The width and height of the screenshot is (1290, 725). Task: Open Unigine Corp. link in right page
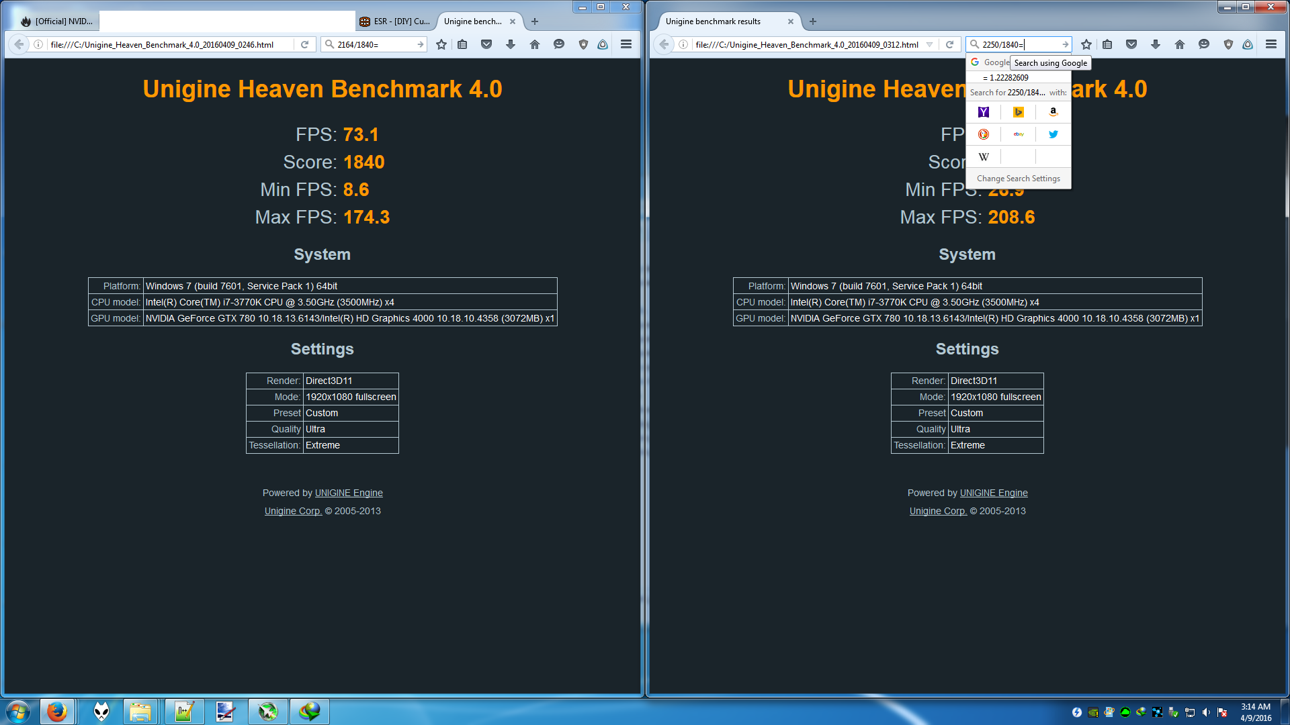coord(938,511)
